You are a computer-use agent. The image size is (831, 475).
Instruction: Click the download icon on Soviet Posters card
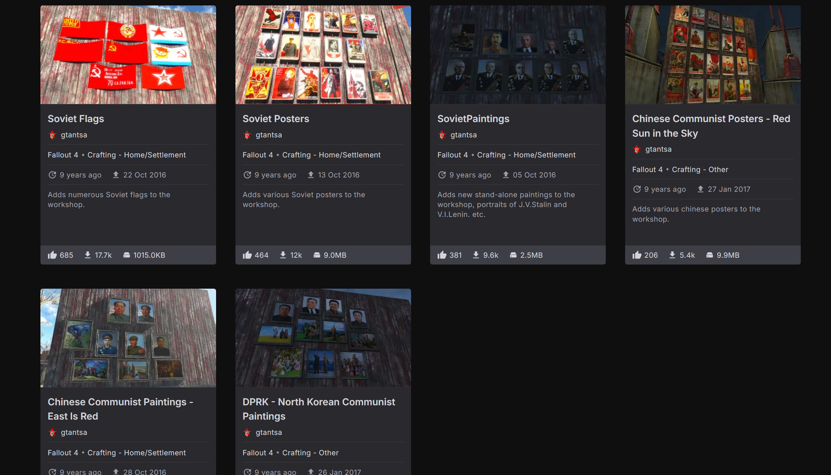283,255
